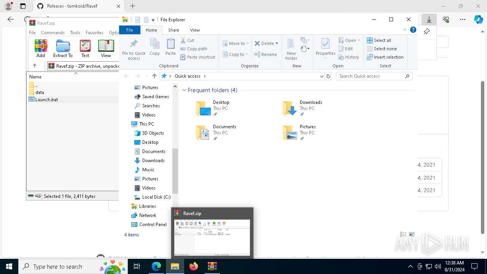Select Local Disk (C:) in tree
This screenshot has width=487, height=274.
(x=156, y=197)
